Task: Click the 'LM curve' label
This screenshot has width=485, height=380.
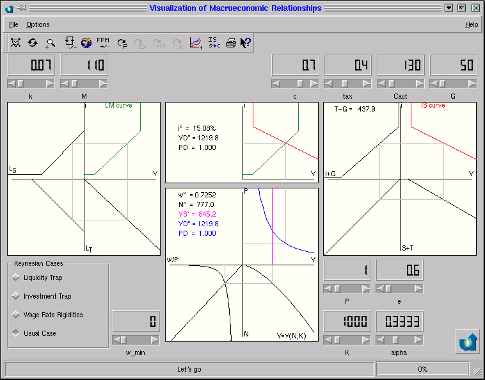Action: coord(118,105)
